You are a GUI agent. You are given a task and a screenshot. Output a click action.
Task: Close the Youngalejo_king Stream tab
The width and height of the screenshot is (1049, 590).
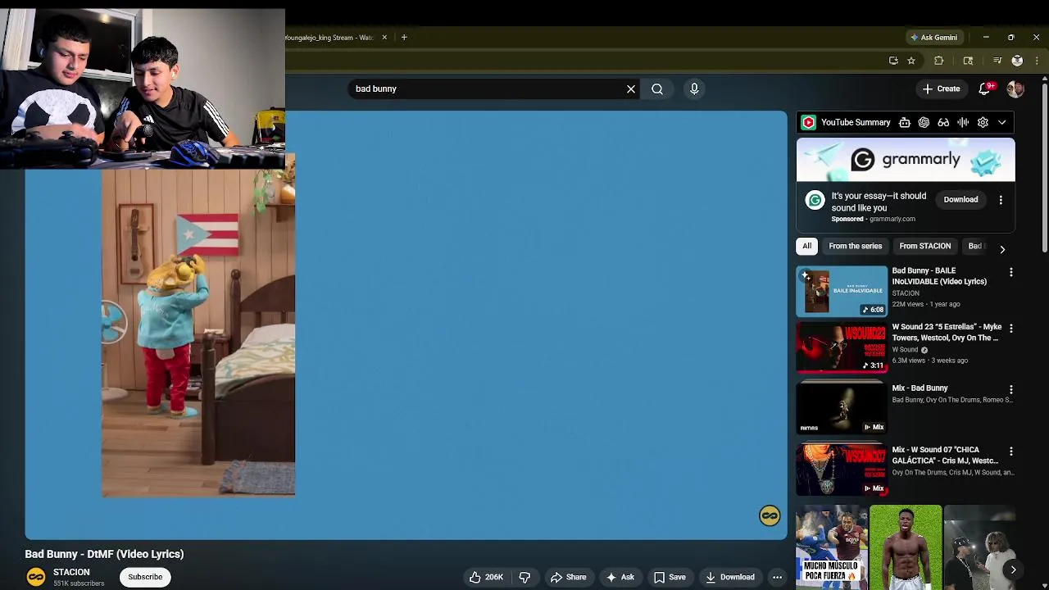pos(384,38)
